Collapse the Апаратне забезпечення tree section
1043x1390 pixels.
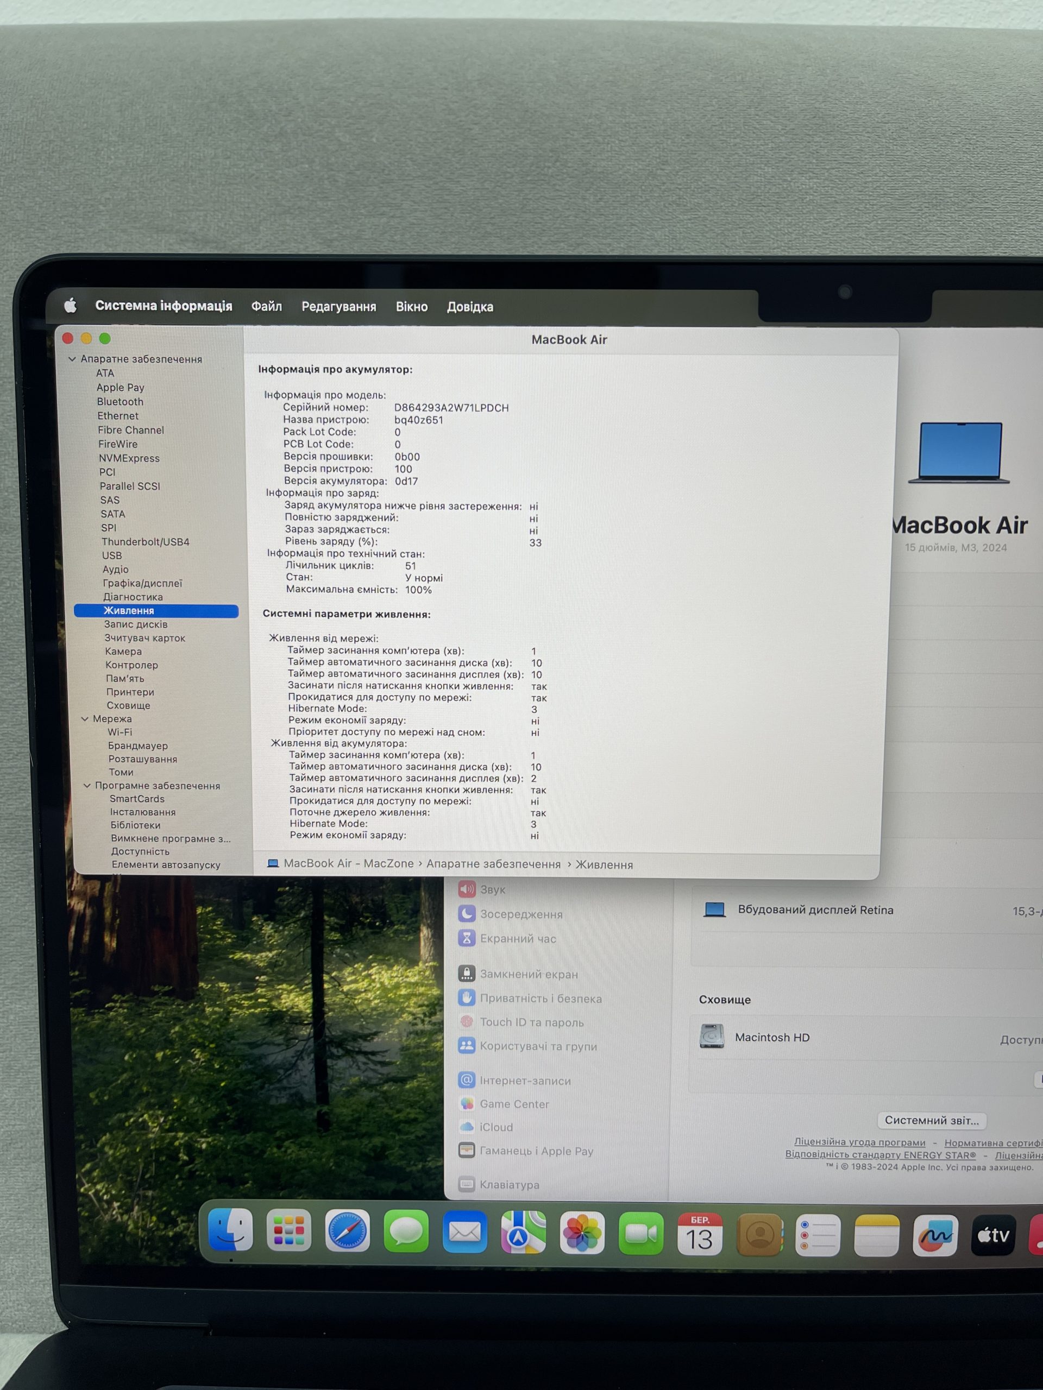(72, 359)
